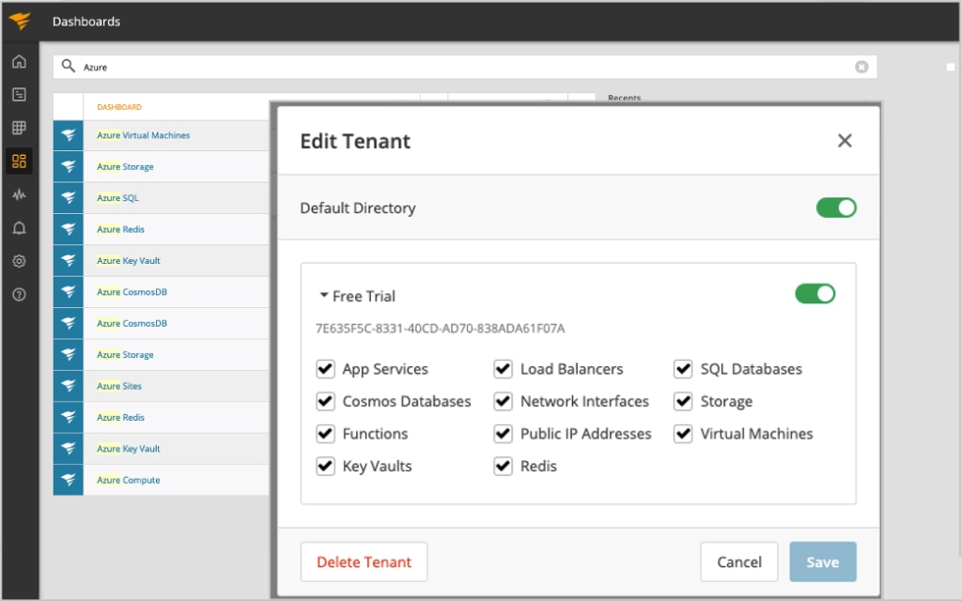Toggle the Free Trial subscription switch
This screenshot has height=601, width=962.
tap(815, 294)
